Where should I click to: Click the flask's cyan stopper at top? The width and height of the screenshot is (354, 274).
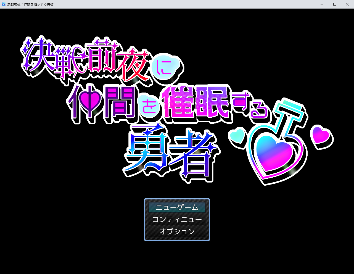pos(288,106)
